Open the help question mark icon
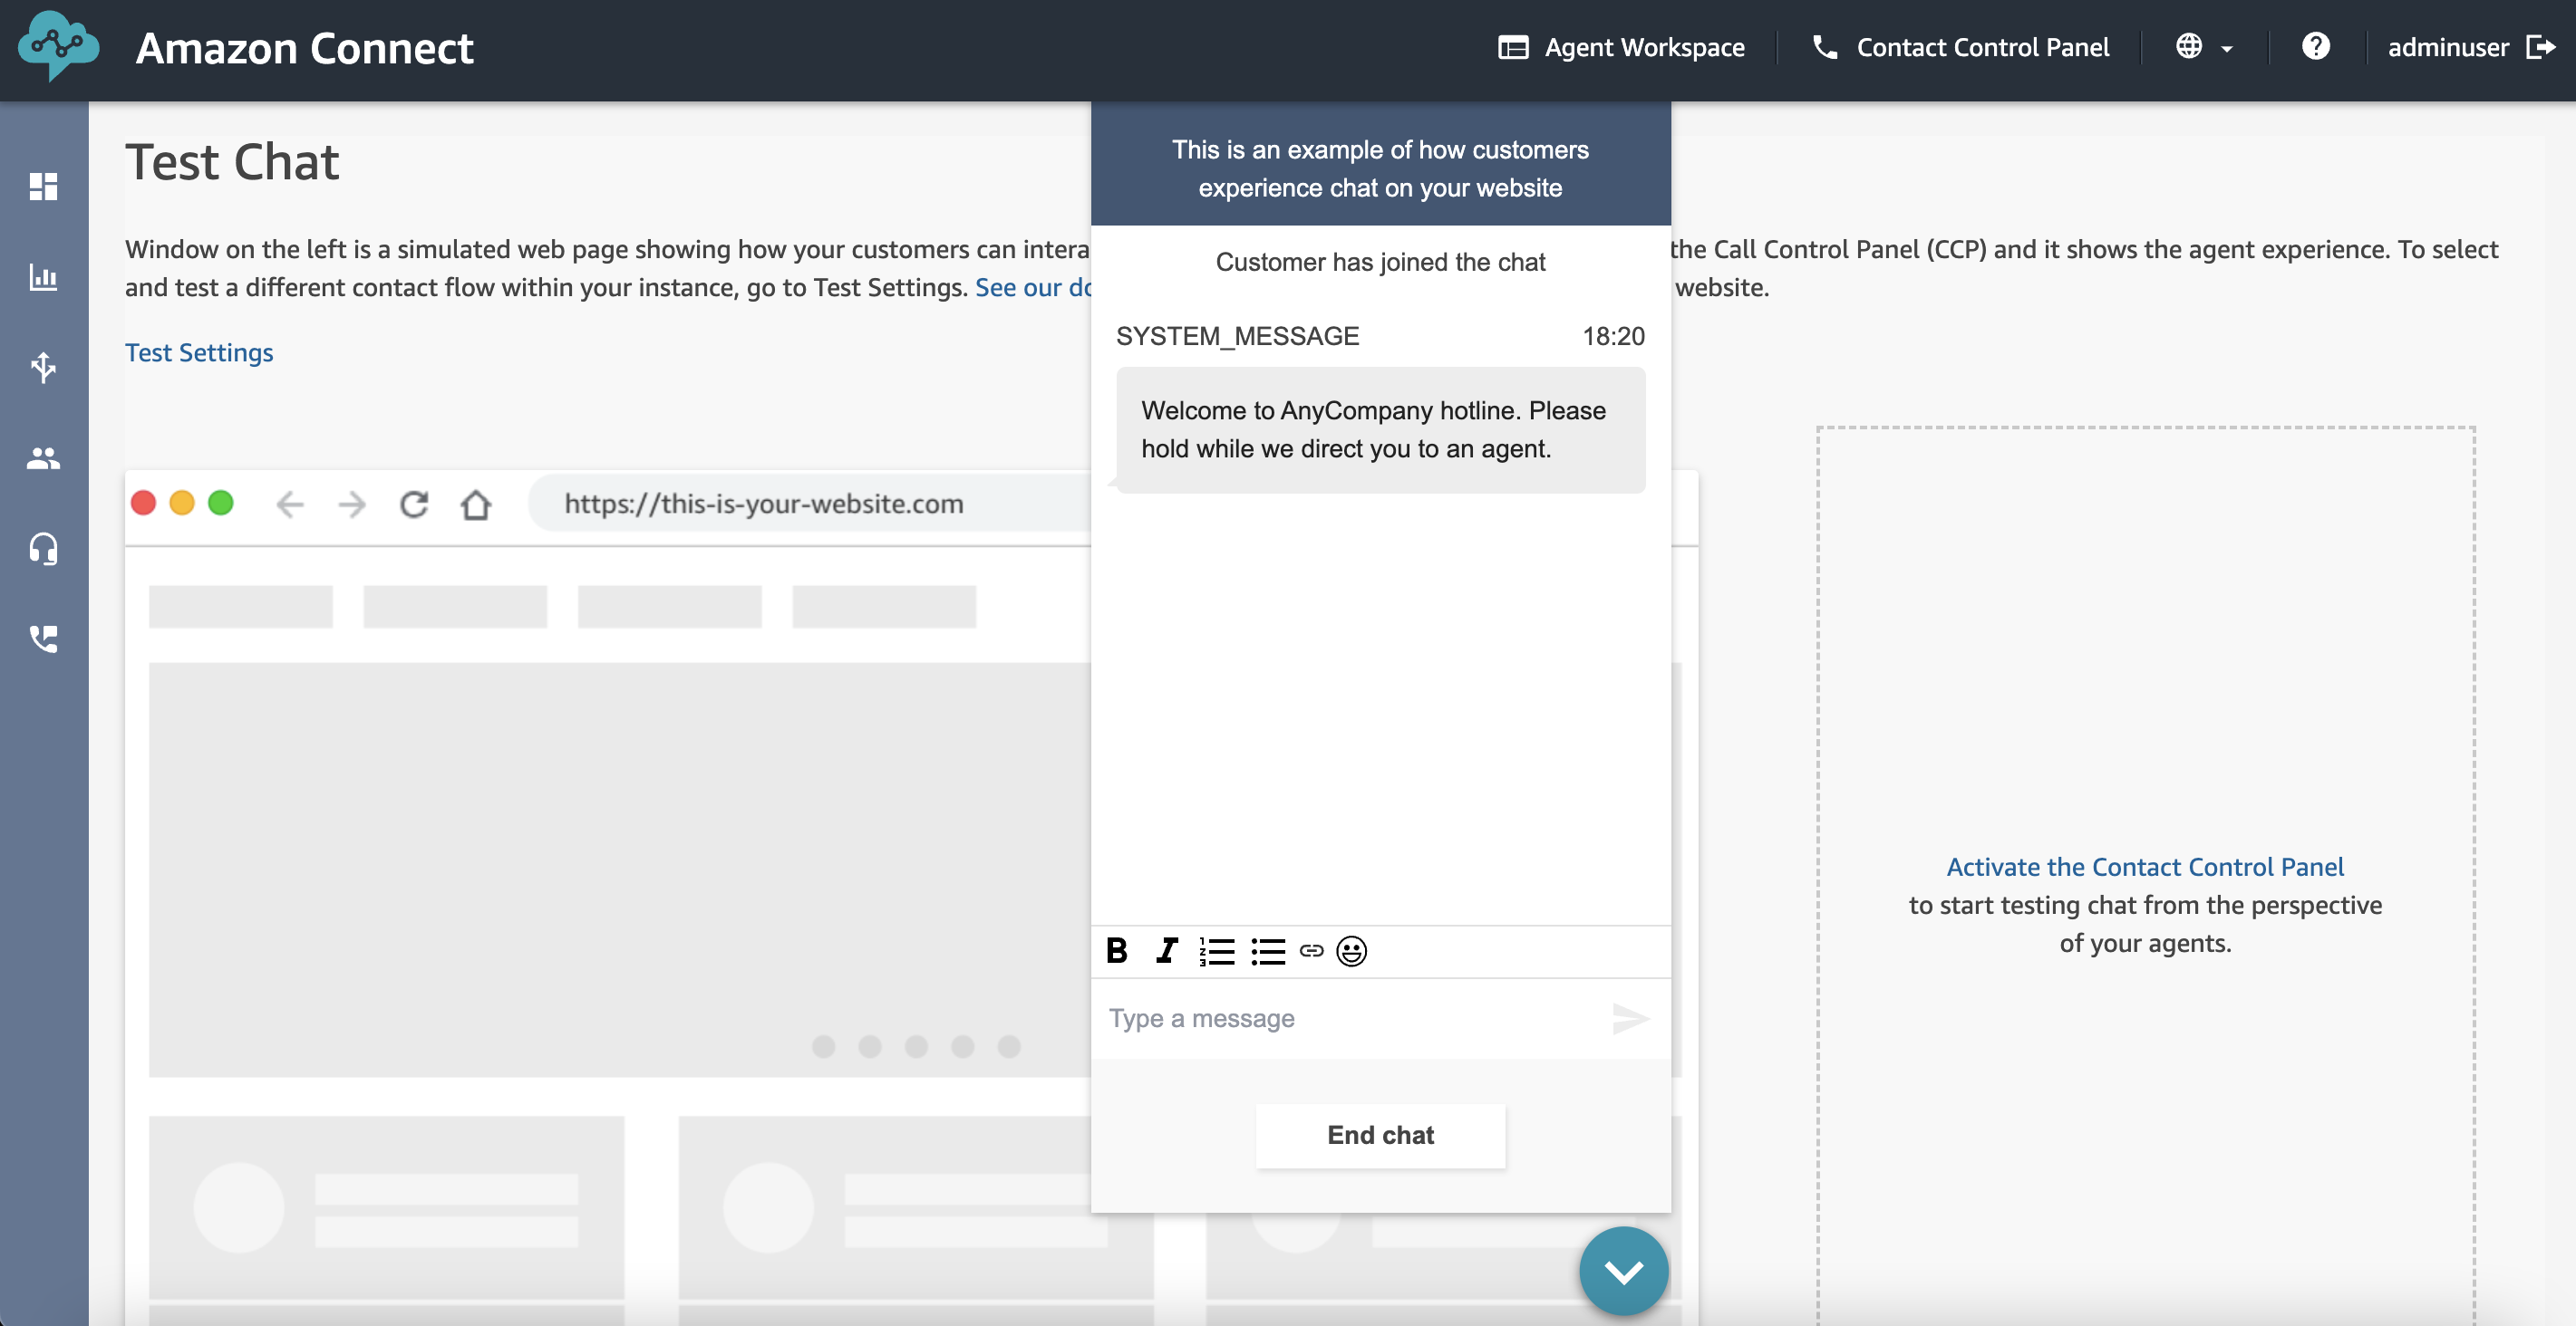Viewport: 2576px width, 1326px height. 2315,46
